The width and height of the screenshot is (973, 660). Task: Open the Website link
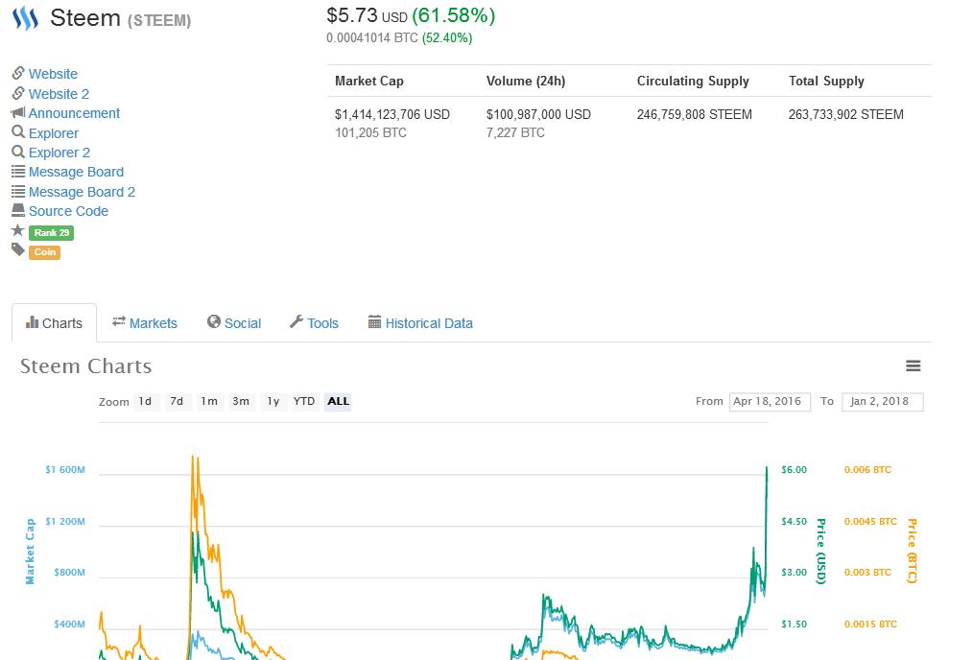[x=53, y=74]
